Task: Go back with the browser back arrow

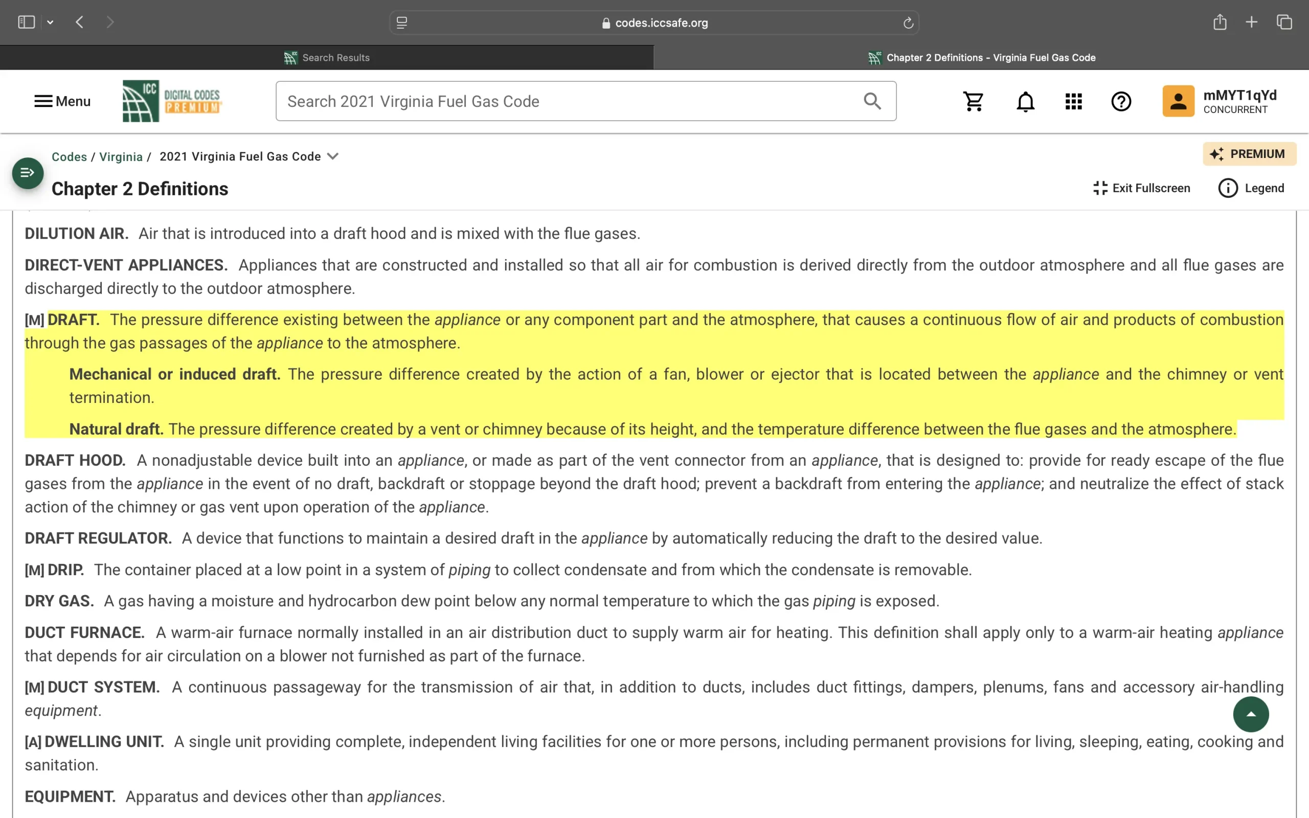Action: [80, 22]
